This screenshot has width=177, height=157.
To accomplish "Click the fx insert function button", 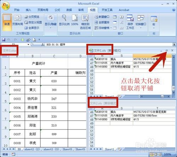I will (43, 45).
